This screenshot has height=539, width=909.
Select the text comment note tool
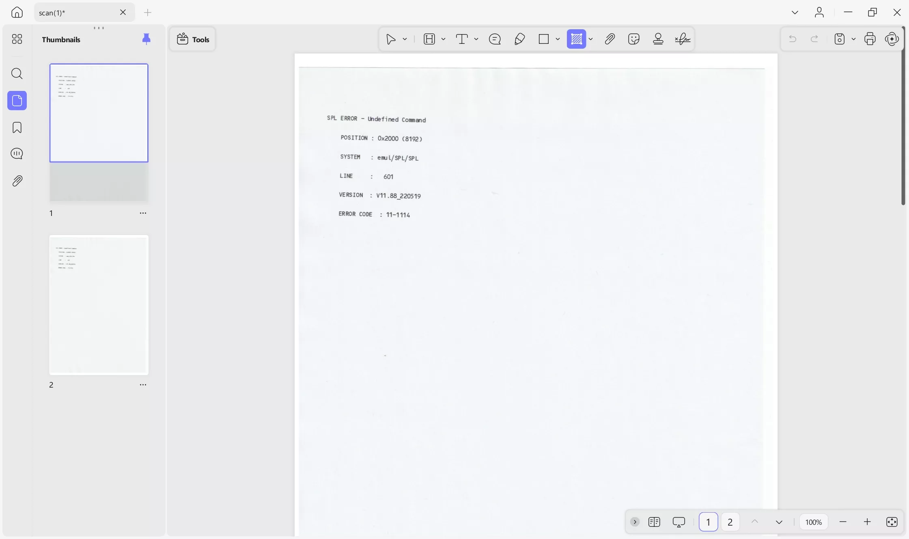coord(495,39)
